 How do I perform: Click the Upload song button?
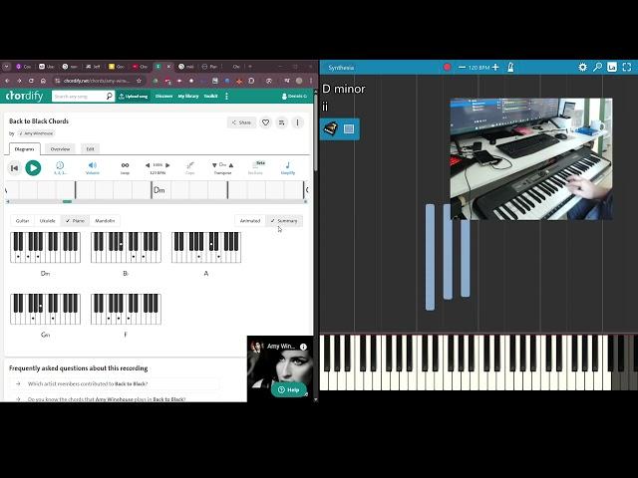[133, 97]
